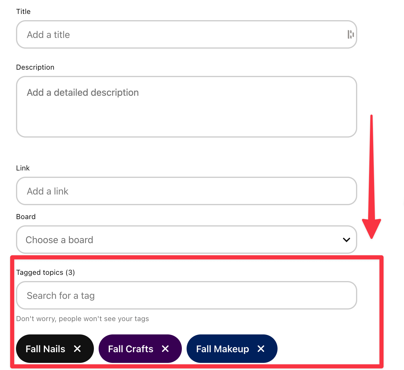The image size is (404, 370).
Task: Click the Description field label
Action: [35, 67]
